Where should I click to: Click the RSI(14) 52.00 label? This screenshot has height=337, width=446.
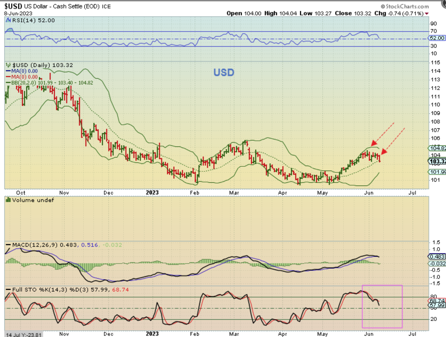pos(33,21)
